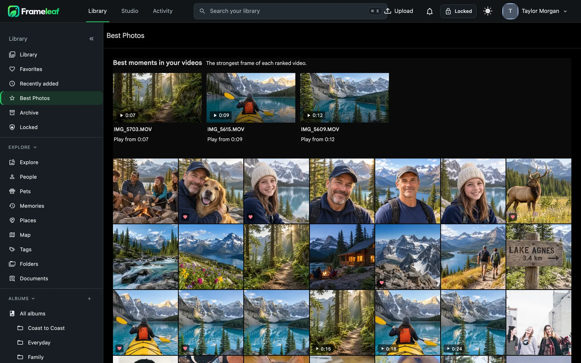This screenshot has height=363, width=581.
Task: Open Map in sidebar
Action: coord(51,235)
